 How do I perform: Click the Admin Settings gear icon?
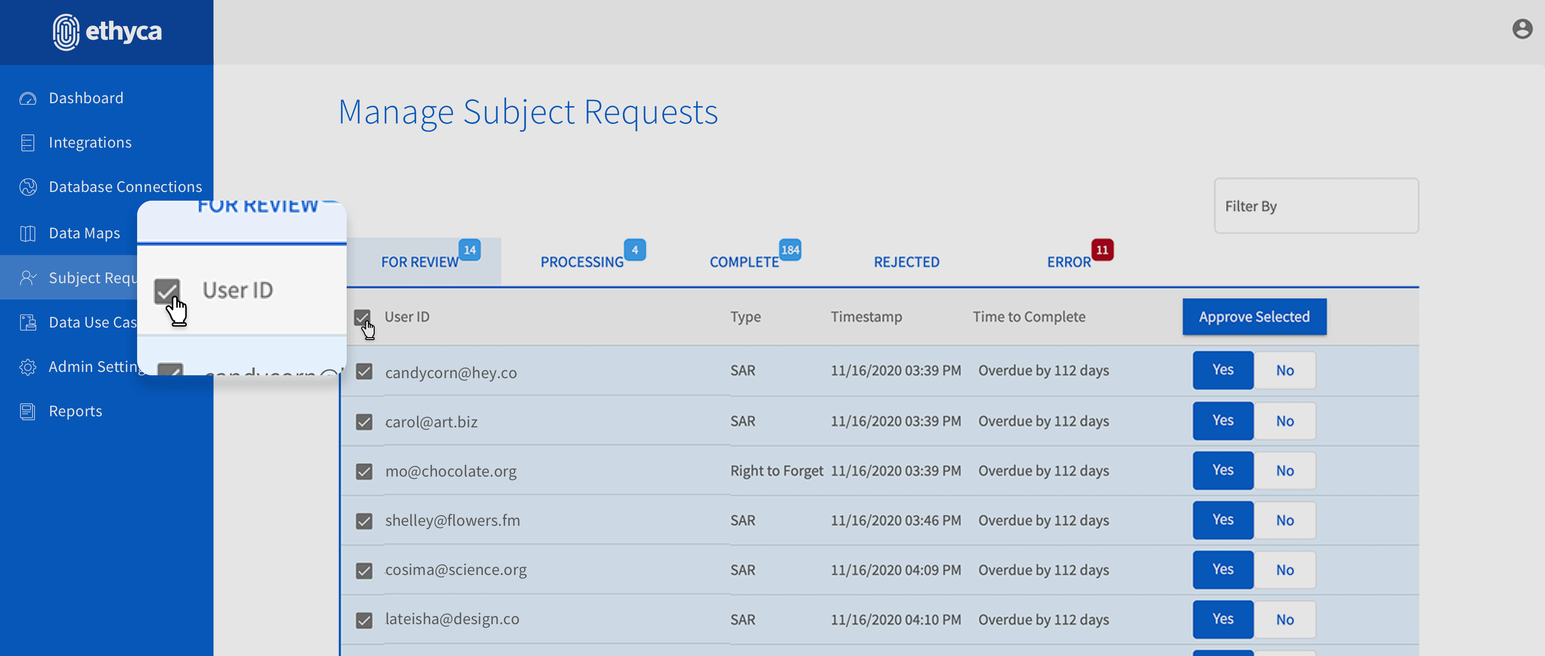[28, 367]
